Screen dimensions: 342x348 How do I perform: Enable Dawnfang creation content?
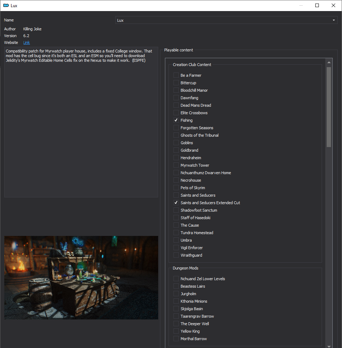point(176,98)
